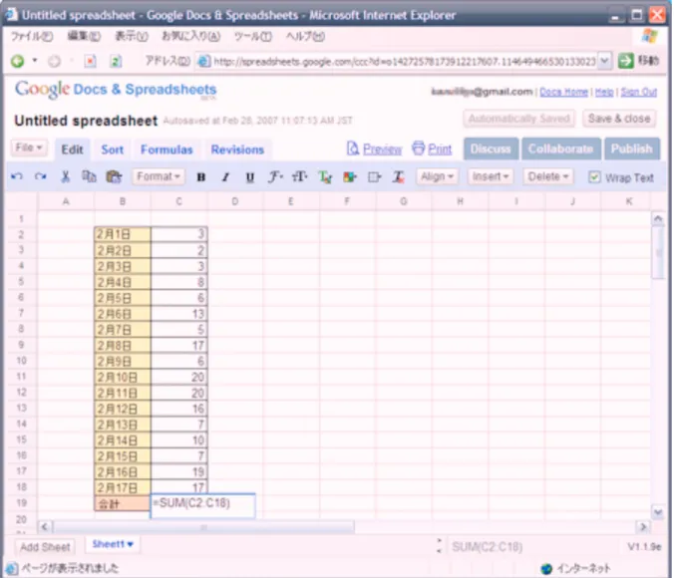Open the ツール(T) menu
674x578 pixels.
click(253, 36)
